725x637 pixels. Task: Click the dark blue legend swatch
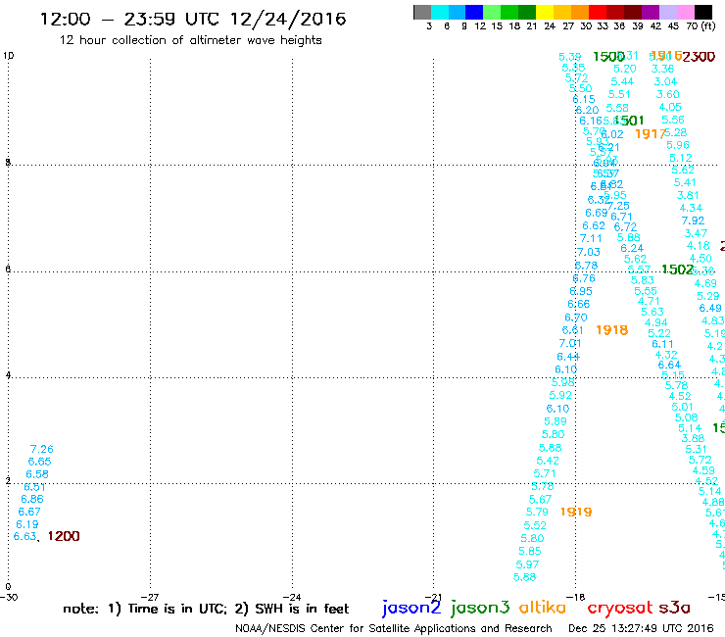click(474, 12)
